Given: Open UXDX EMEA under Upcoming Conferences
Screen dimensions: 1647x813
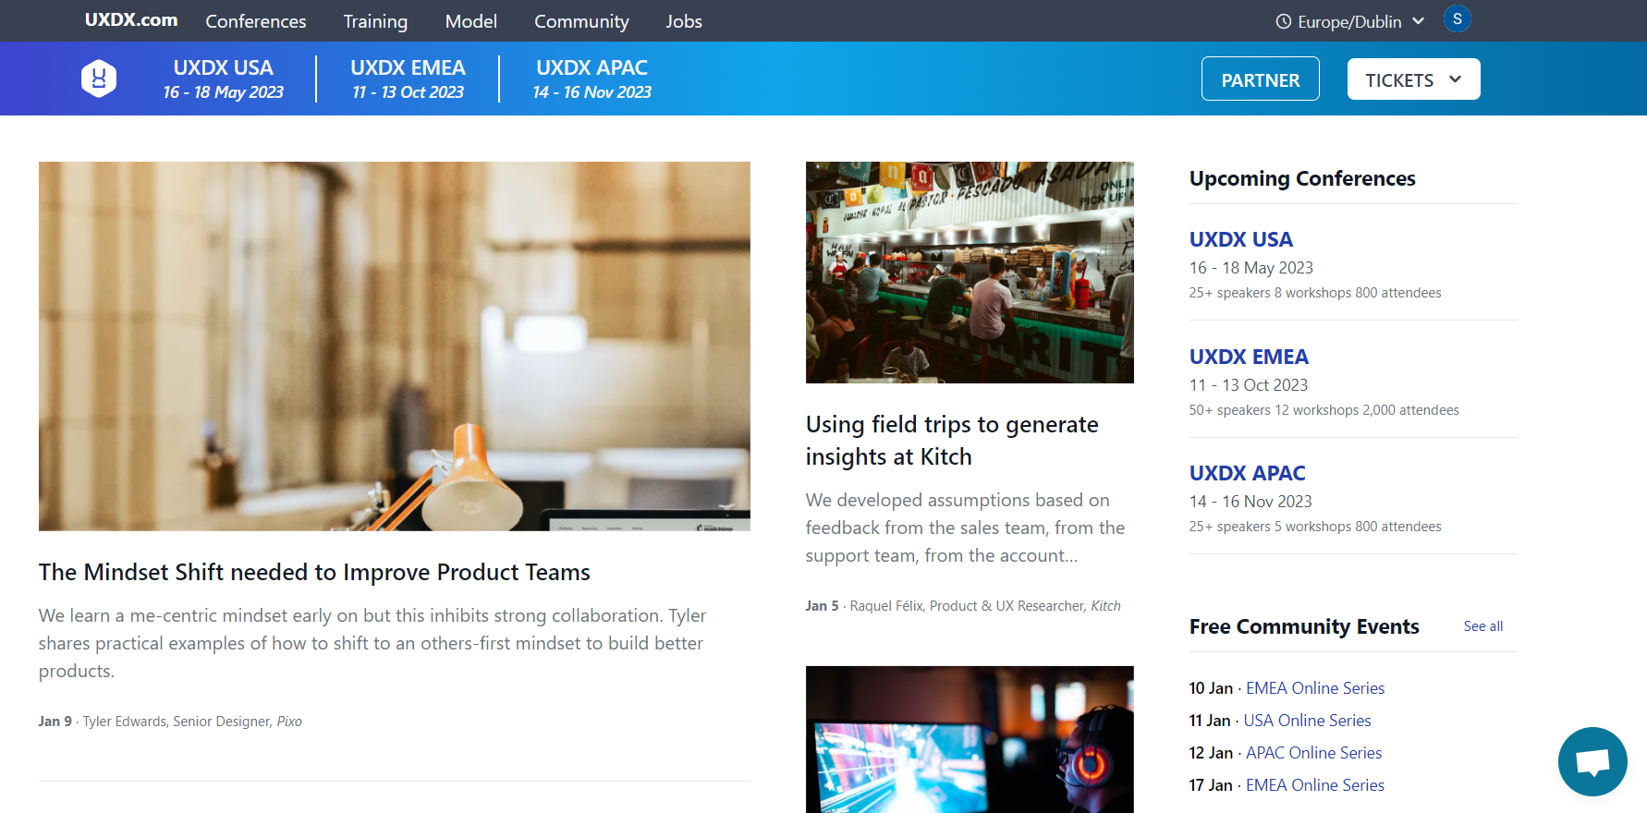Looking at the screenshot, I should [1249, 357].
